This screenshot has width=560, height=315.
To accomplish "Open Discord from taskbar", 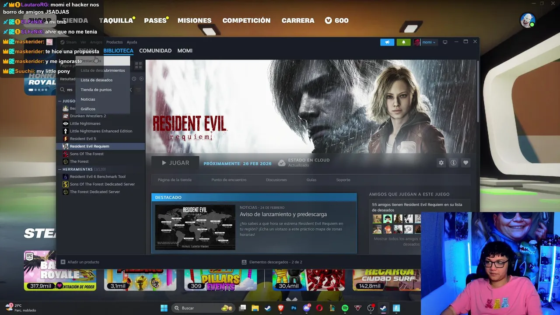I will click(x=307, y=308).
